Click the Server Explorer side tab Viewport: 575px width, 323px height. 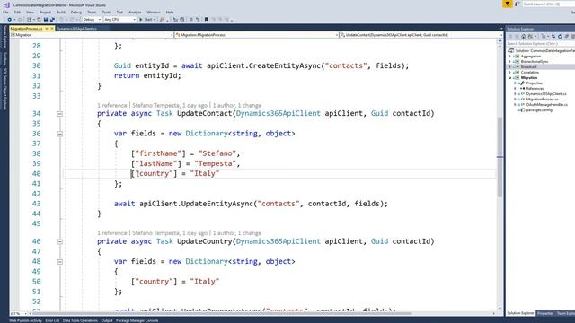click(x=4, y=37)
